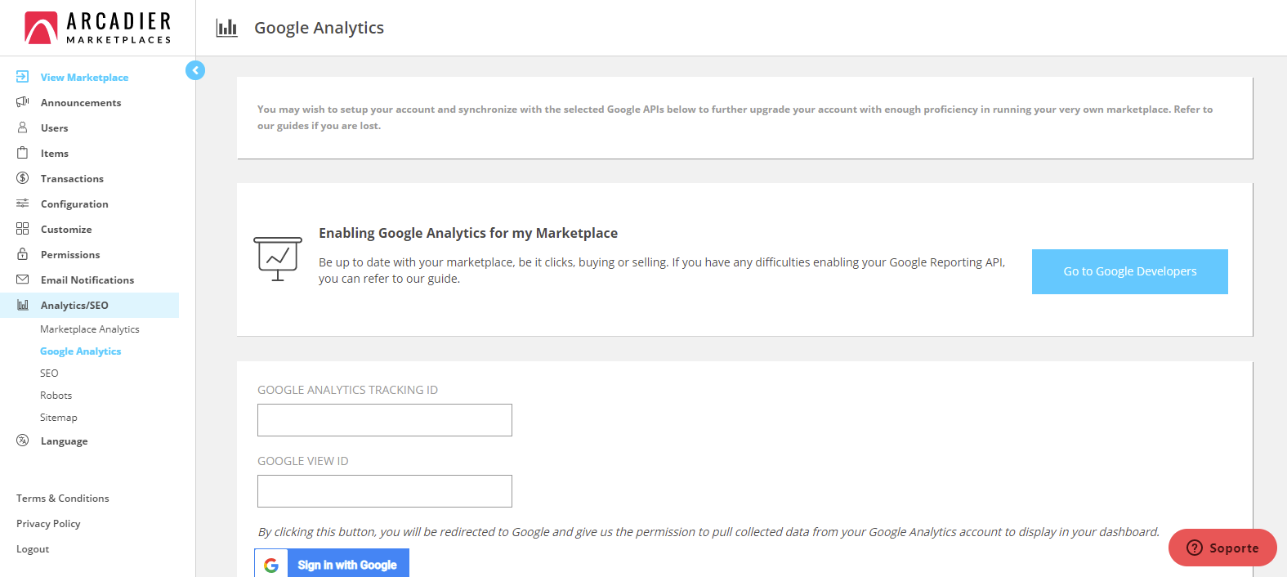Click the Permissions lock icon
The width and height of the screenshot is (1287, 577).
coord(23,254)
